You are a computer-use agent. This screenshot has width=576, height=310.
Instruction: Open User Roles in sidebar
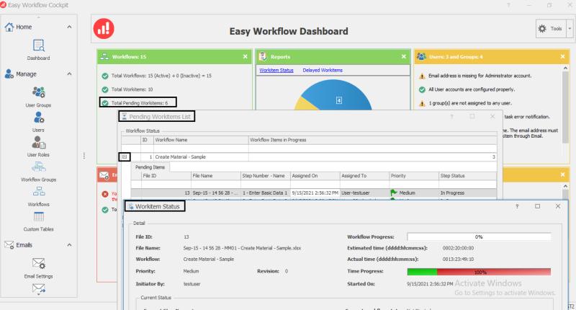point(38,144)
